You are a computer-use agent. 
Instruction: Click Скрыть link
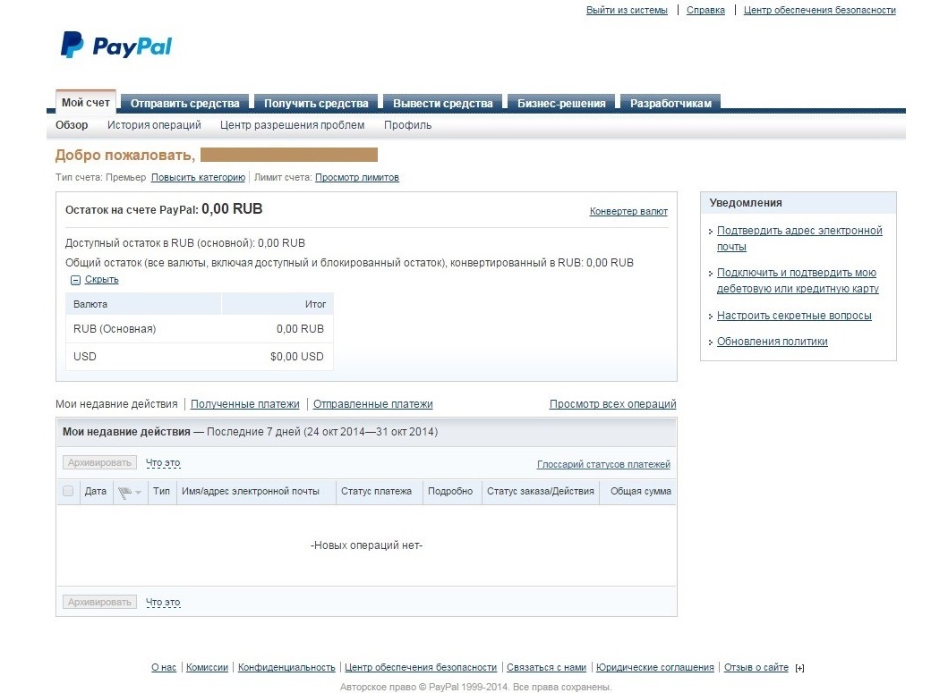[101, 280]
